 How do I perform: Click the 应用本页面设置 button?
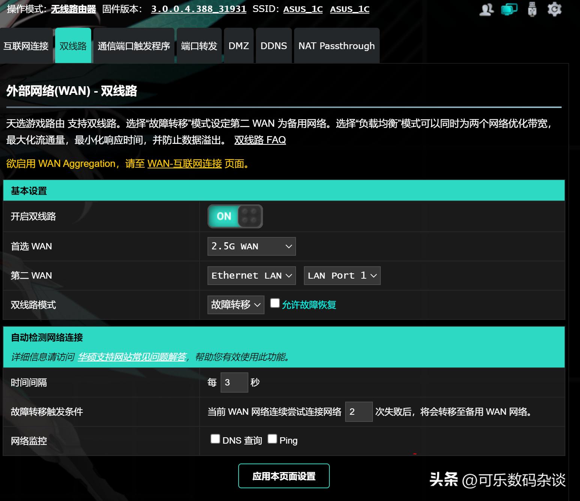[284, 475]
